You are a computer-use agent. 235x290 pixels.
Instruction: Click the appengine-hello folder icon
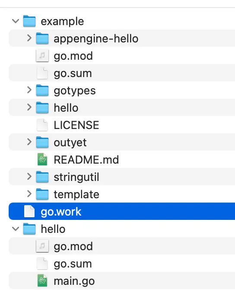[x=42, y=38]
